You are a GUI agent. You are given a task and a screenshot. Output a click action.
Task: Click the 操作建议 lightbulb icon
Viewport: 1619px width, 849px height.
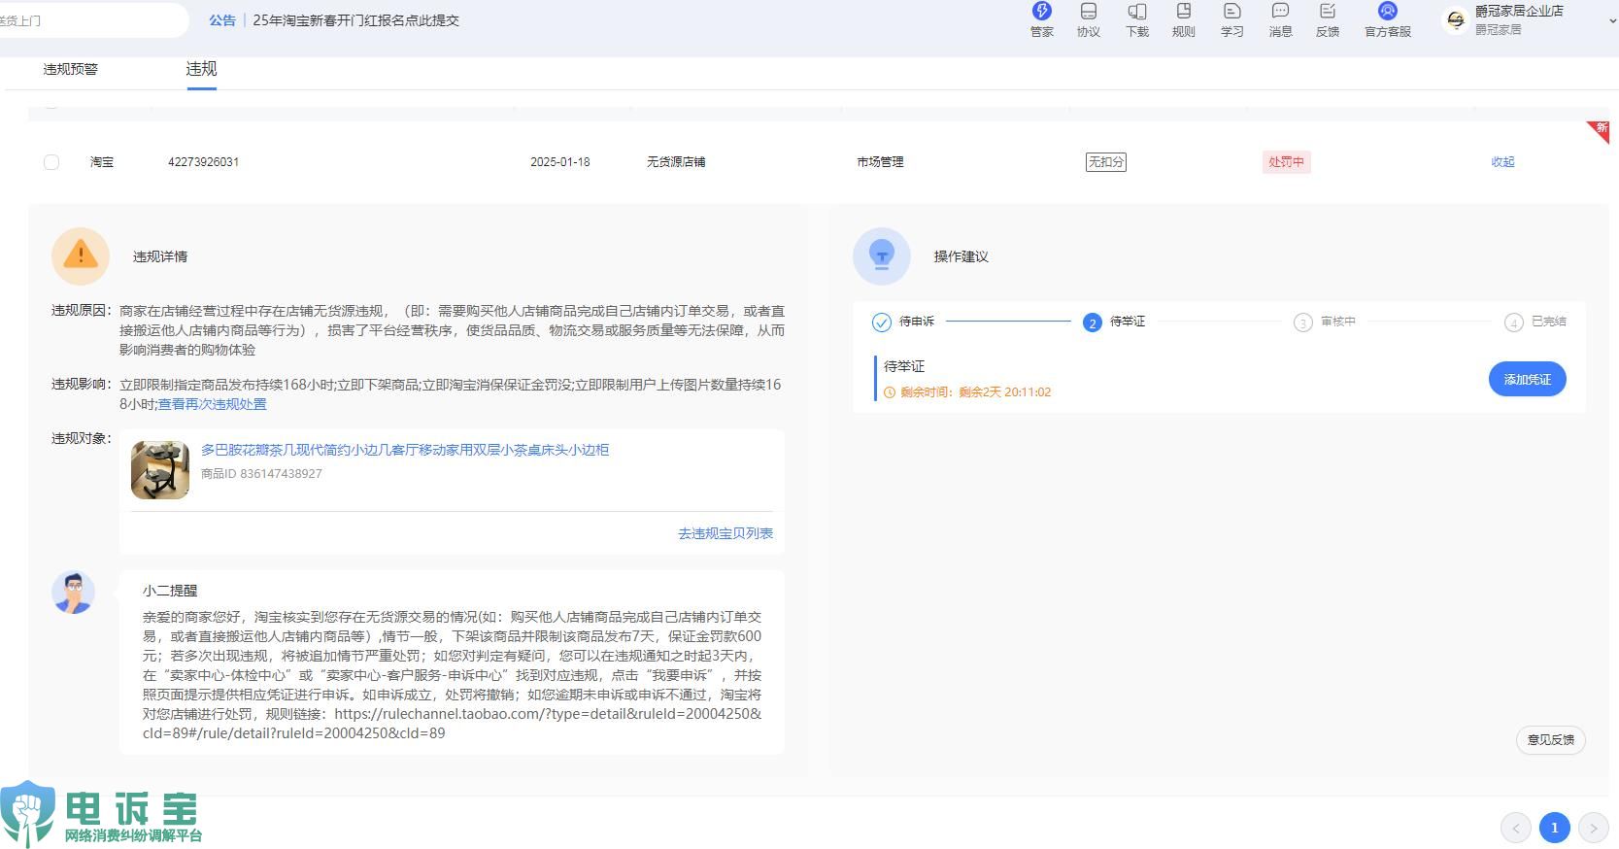(x=882, y=255)
